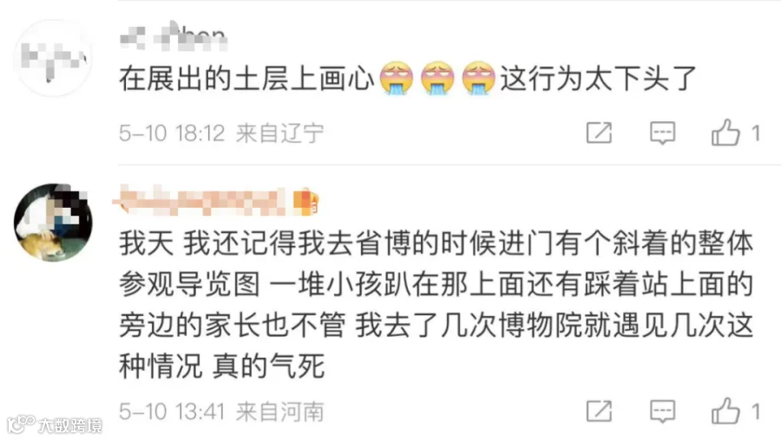Open the first commenter's blurred avatar
781x440 pixels.
point(53,58)
